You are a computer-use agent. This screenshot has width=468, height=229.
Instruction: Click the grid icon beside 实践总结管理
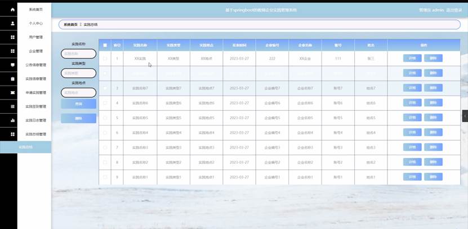point(12,134)
